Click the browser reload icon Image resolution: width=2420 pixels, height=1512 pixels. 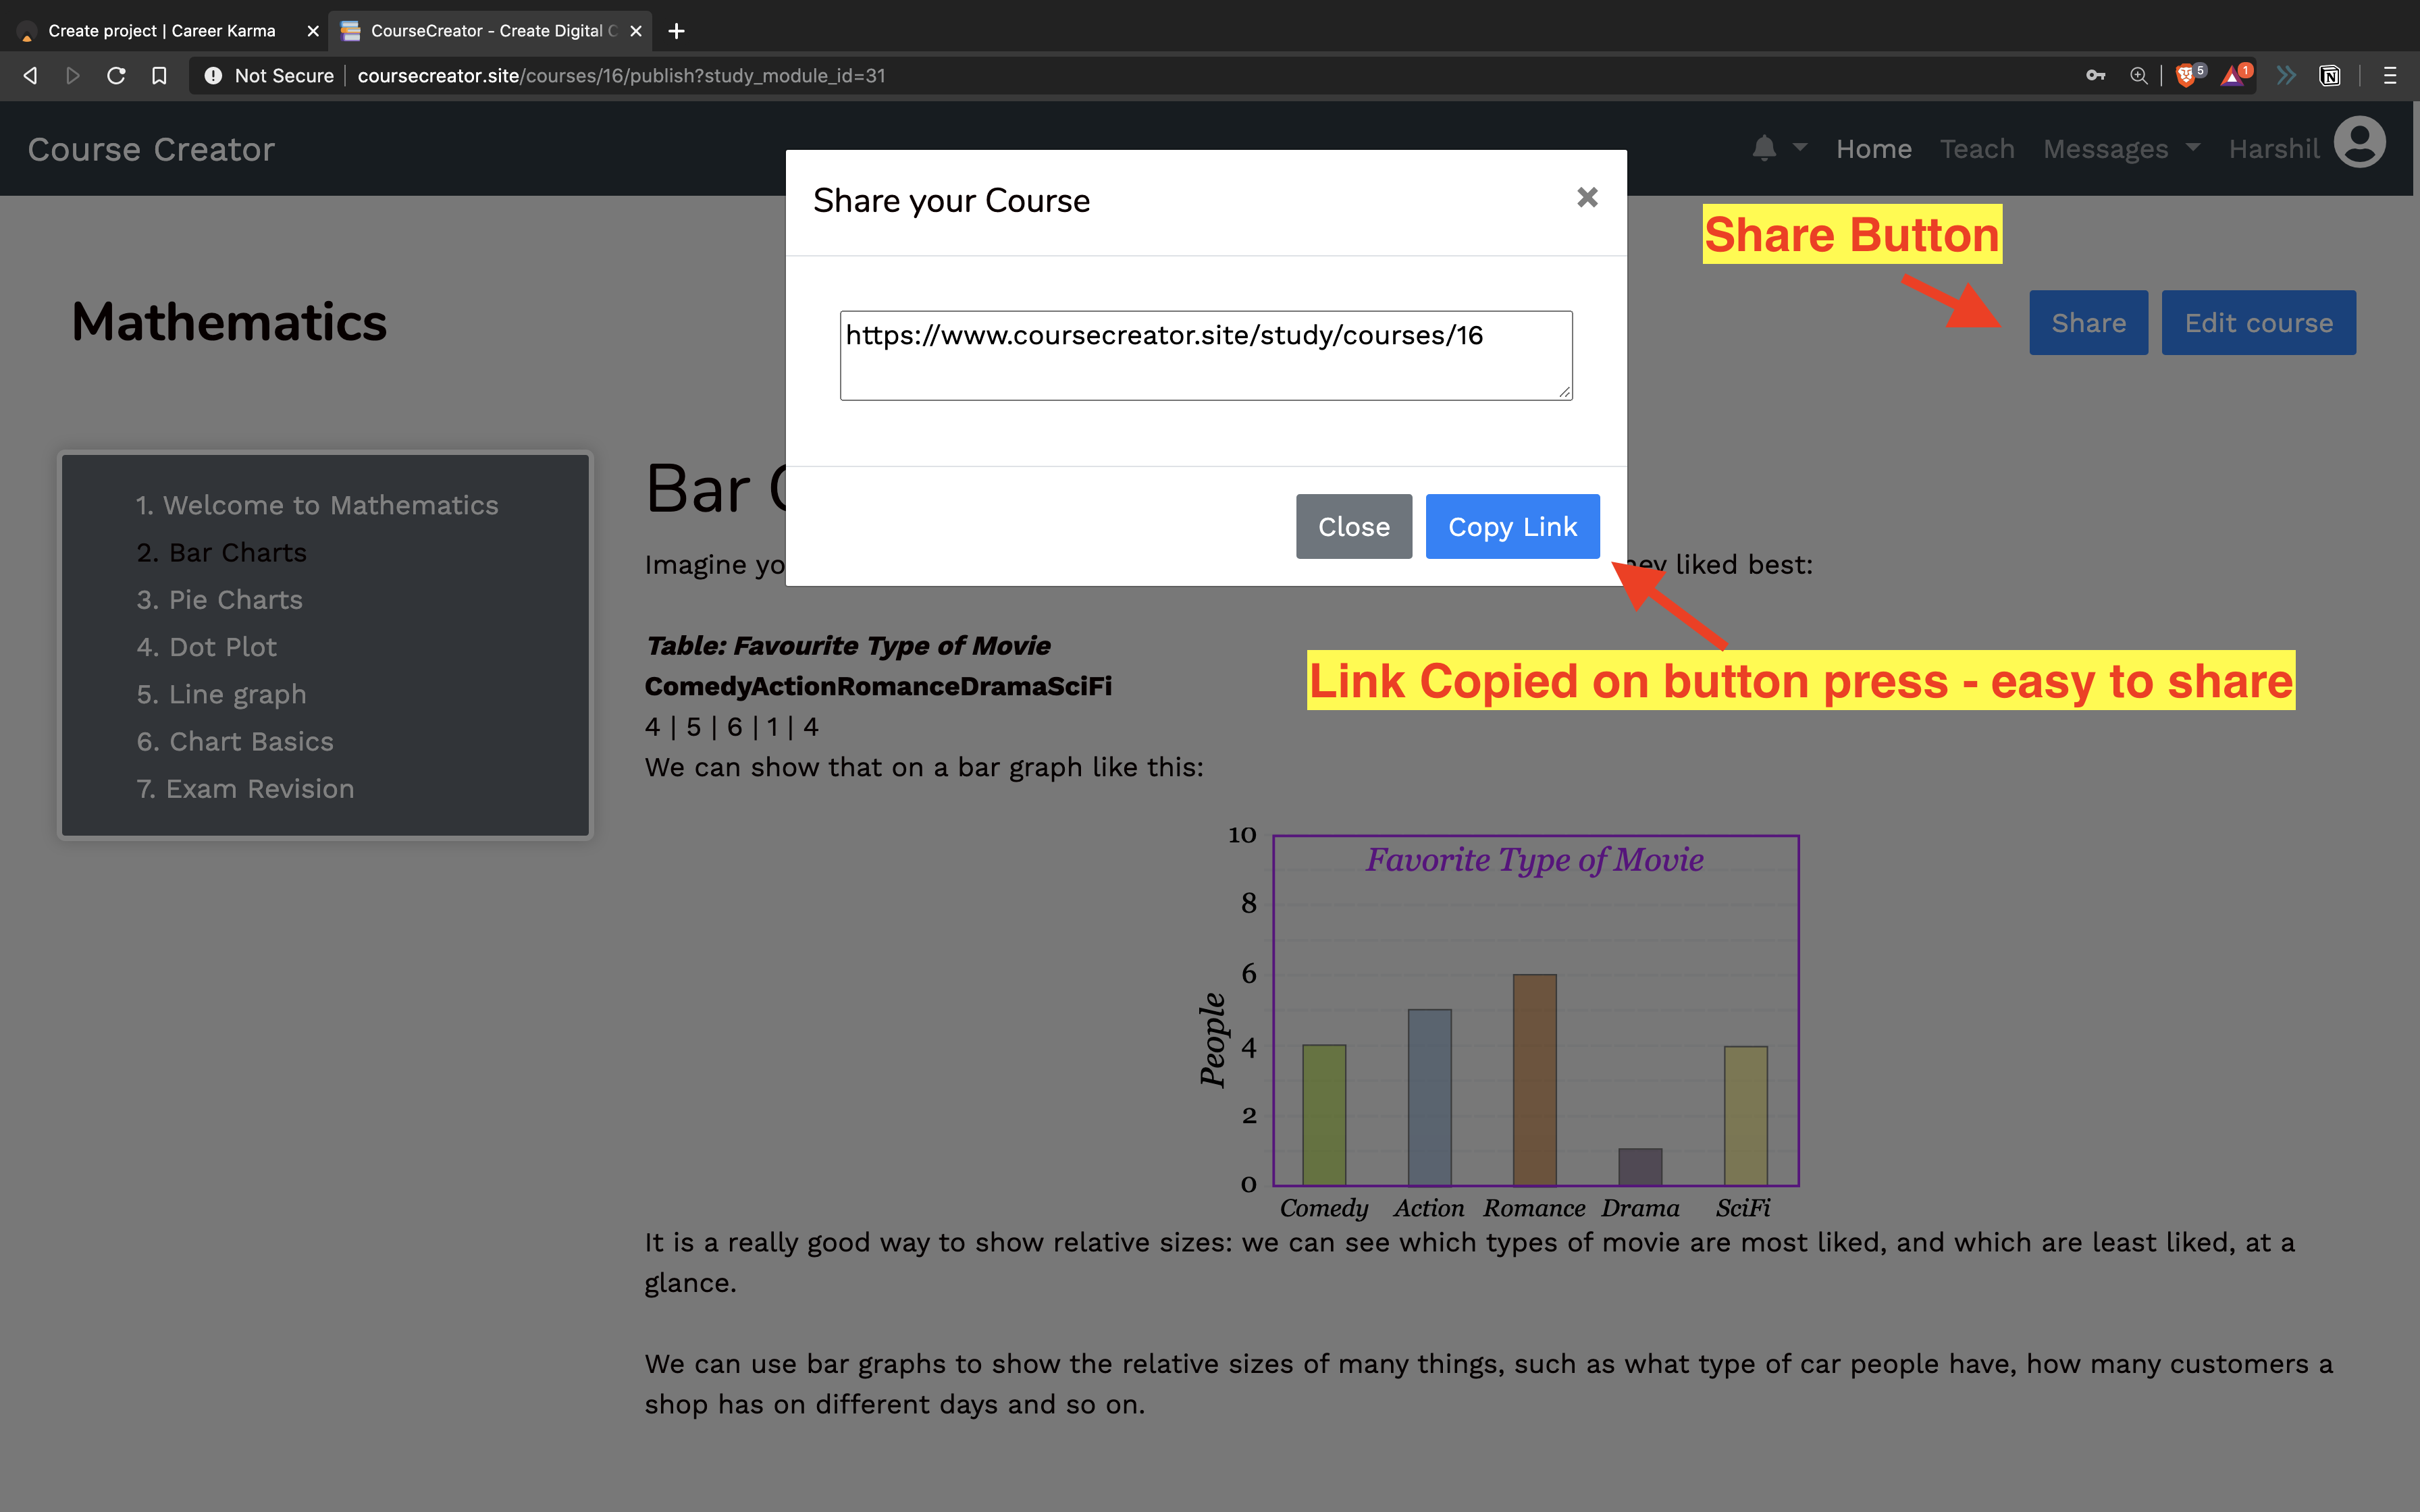[116, 76]
